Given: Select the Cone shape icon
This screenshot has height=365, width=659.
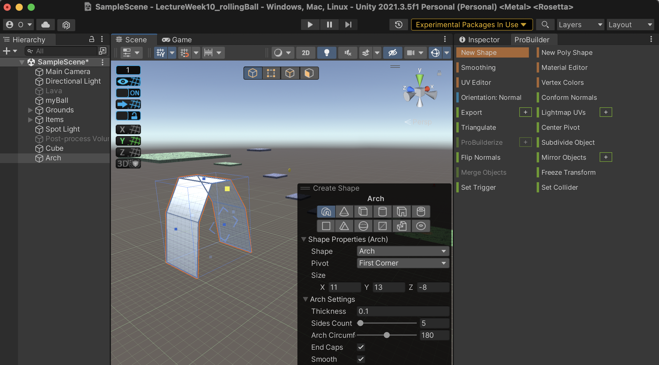Looking at the screenshot, I should point(344,212).
